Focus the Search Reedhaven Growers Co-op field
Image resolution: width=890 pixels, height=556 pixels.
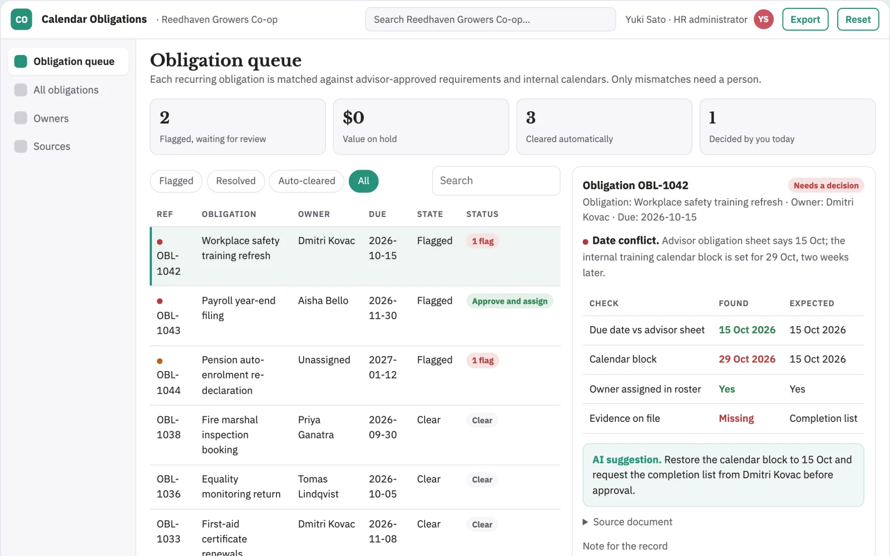pos(490,19)
